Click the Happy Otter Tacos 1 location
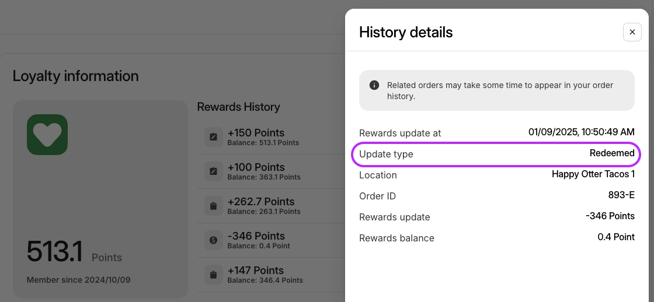Image resolution: width=654 pixels, height=302 pixels. coord(593,174)
